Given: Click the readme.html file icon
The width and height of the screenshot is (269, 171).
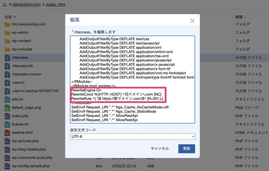Looking at the screenshot, I should pos(7,133).
